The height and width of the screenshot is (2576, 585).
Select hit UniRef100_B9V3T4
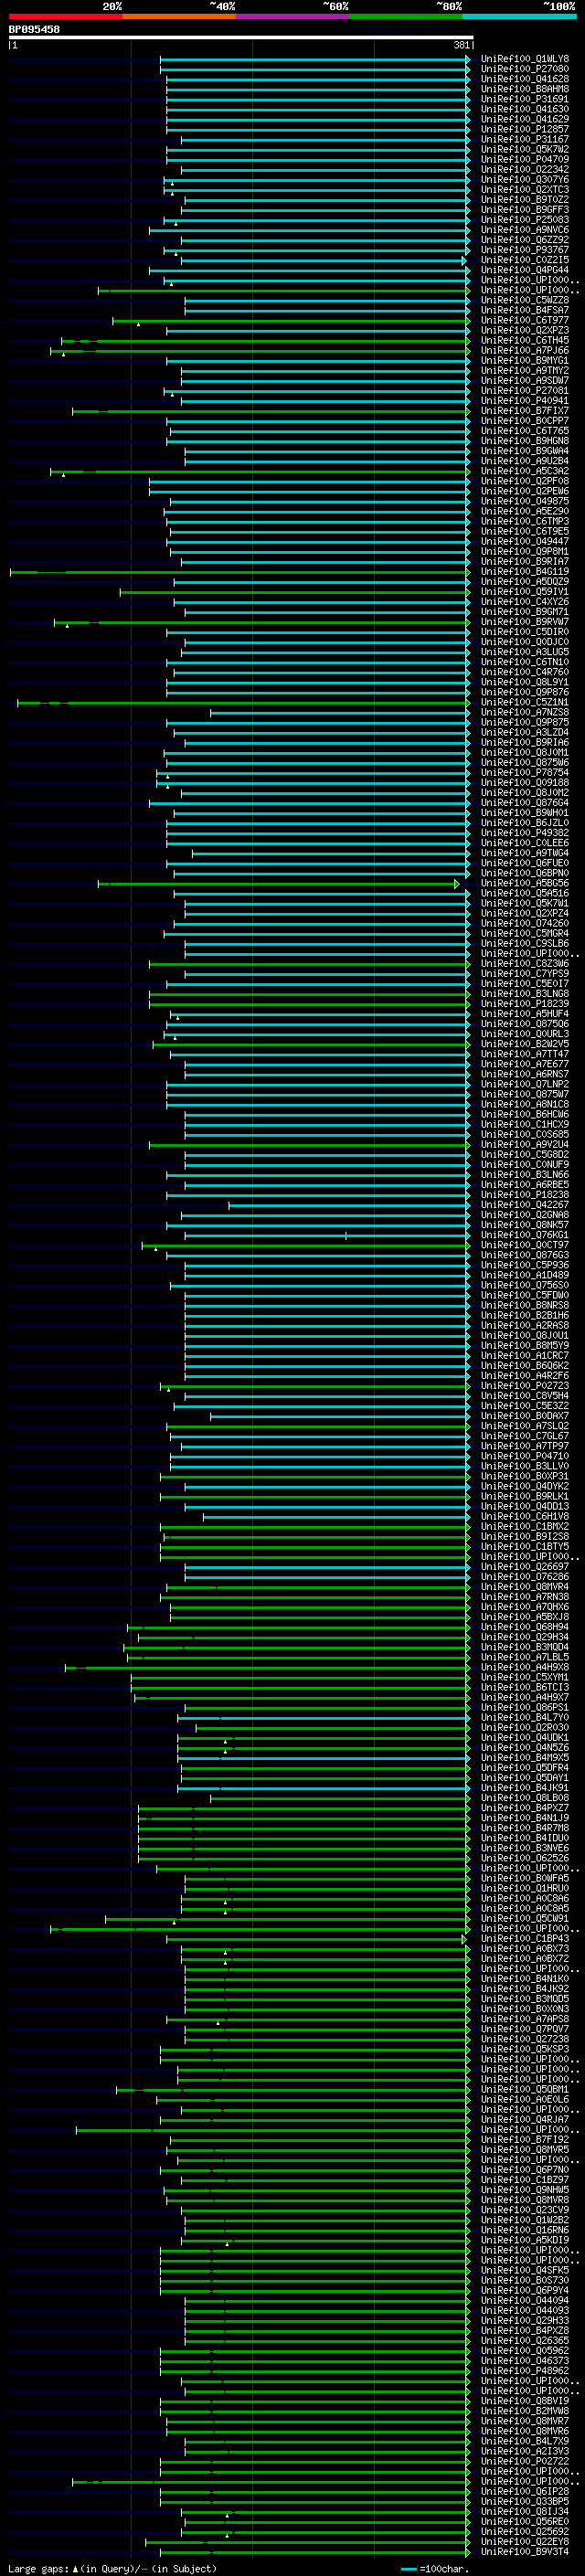[x=524, y=2552]
